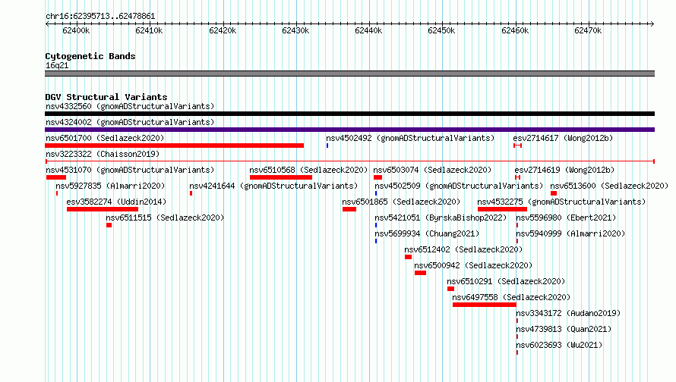
Task: Open nsv6511515 Sedlazeck2020 label
Action: tap(165, 218)
